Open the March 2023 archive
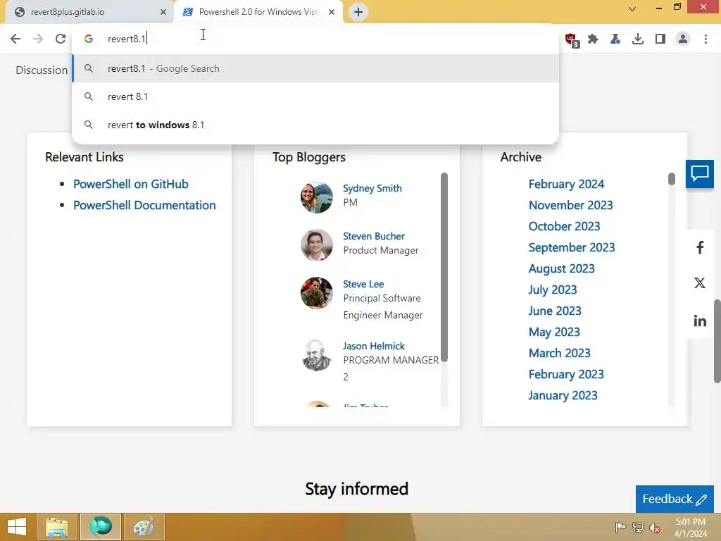The image size is (721, 541). click(x=559, y=354)
